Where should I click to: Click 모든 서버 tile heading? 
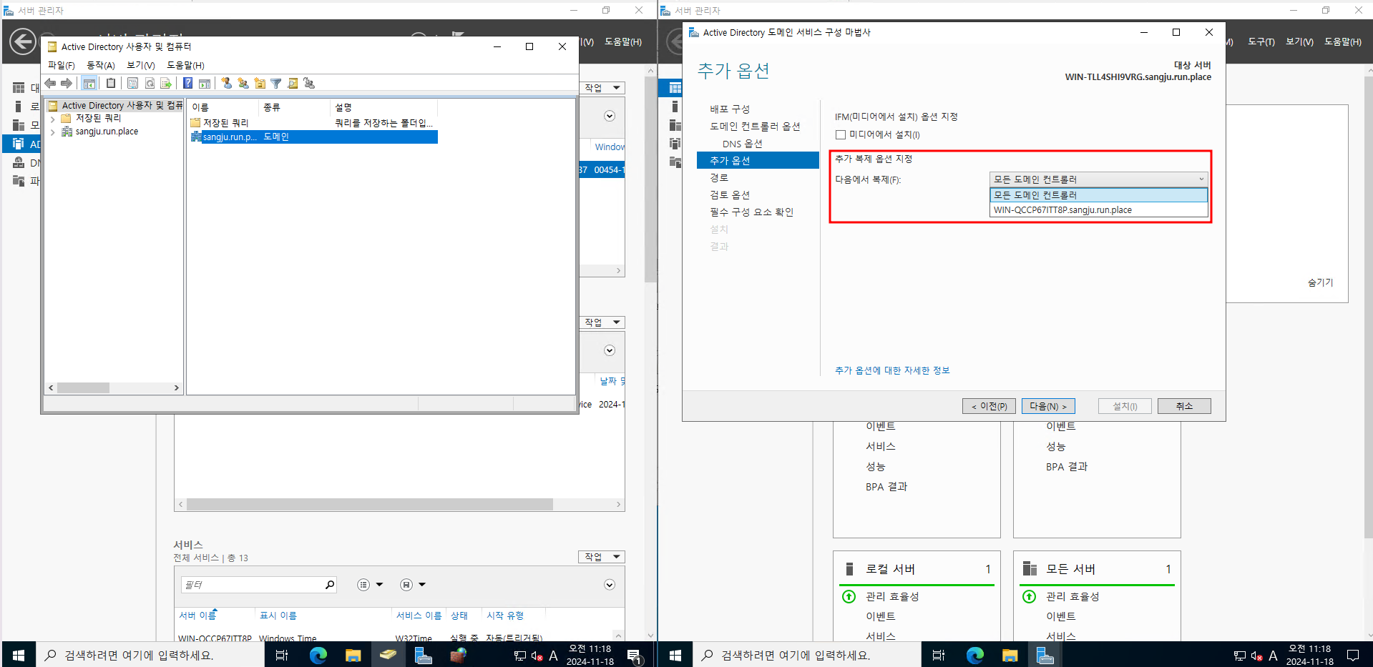click(1071, 569)
